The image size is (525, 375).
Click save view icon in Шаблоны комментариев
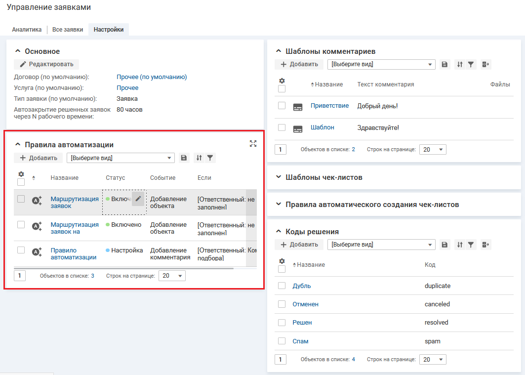[444, 64]
